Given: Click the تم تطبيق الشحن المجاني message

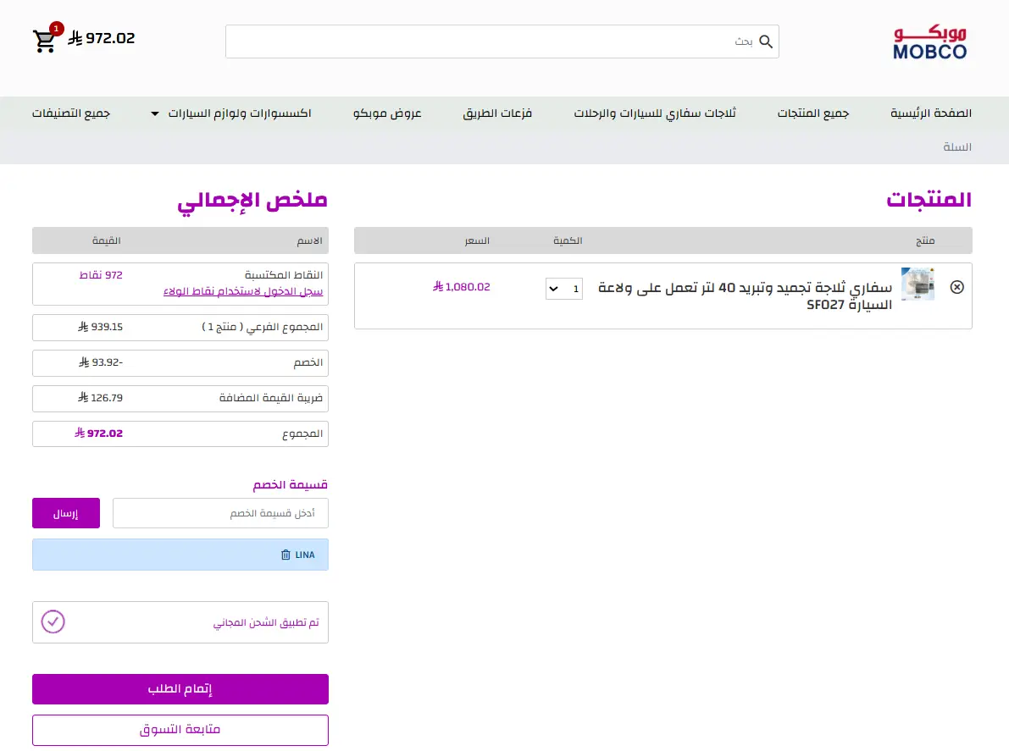Looking at the screenshot, I should click(266, 622).
